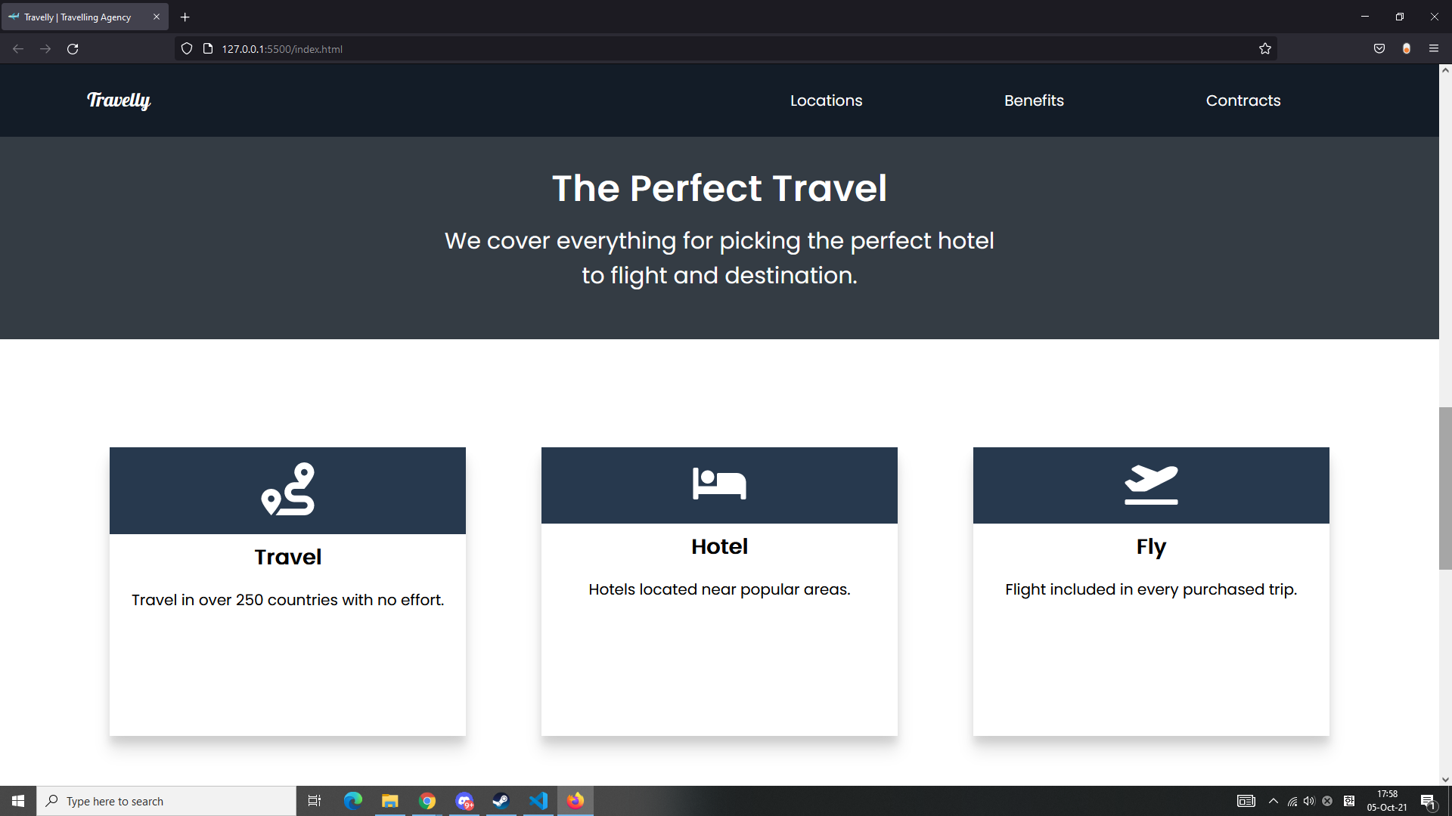This screenshot has width=1452, height=816.
Task: Open the Firefox application menu
Action: click(1434, 48)
